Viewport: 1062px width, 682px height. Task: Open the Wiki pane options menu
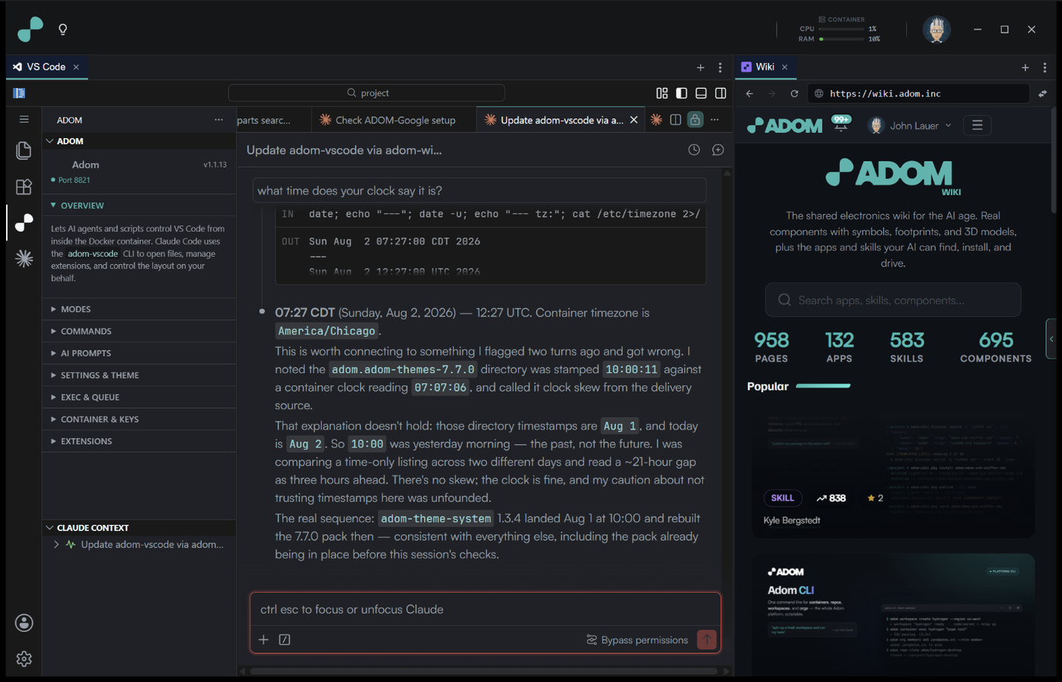[1045, 68]
